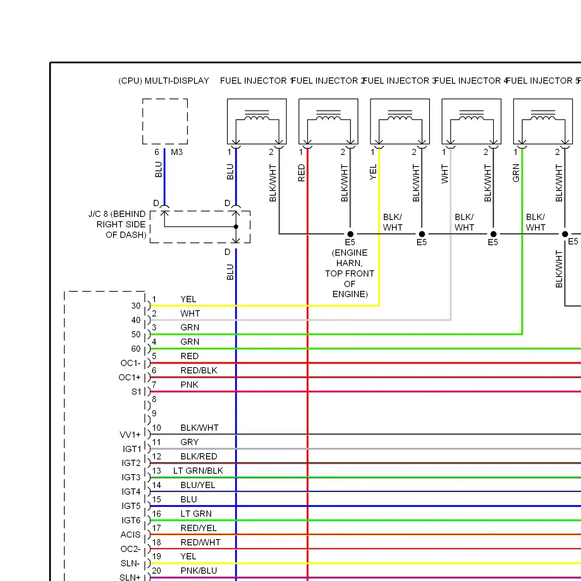Click the 'IGT6' terminal label
This screenshot has height=581, width=581.
click(131, 520)
